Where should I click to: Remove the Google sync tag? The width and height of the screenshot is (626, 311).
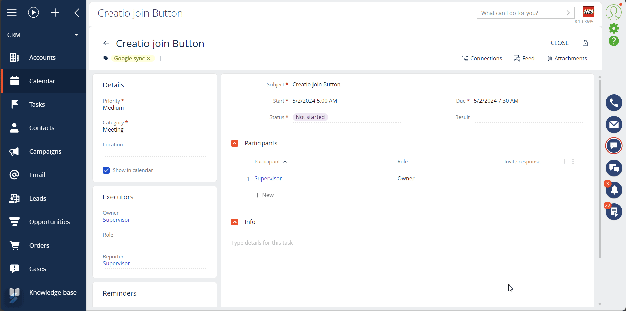[149, 58]
